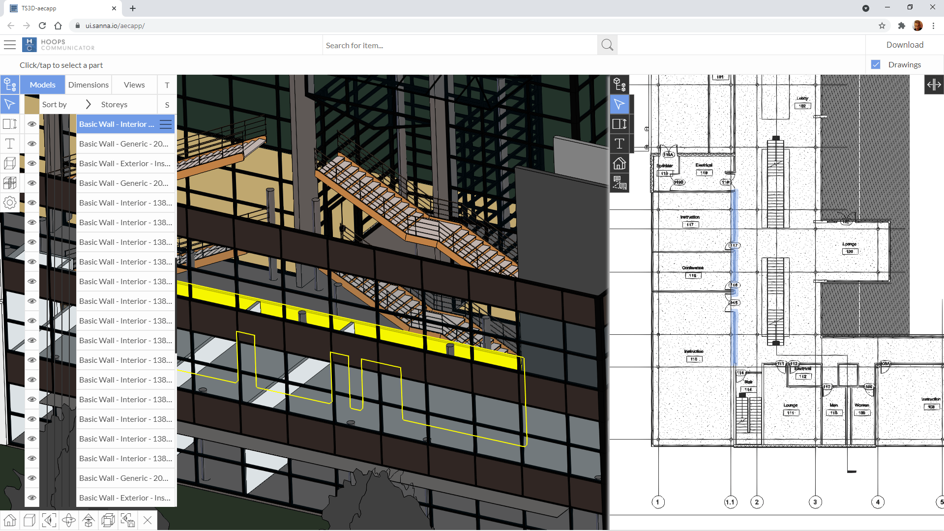Switch to the Dimensions tab
The height and width of the screenshot is (531, 944).
88,84
